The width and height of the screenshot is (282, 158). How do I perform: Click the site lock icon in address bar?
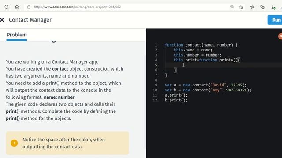[29, 7]
